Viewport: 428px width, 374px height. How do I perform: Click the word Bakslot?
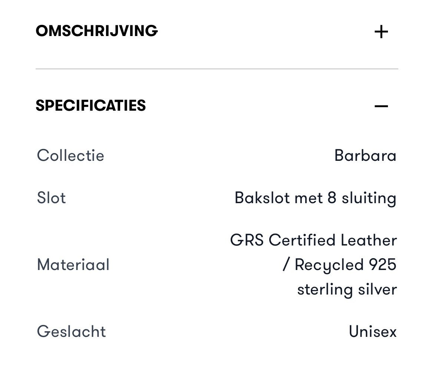(263, 198)
